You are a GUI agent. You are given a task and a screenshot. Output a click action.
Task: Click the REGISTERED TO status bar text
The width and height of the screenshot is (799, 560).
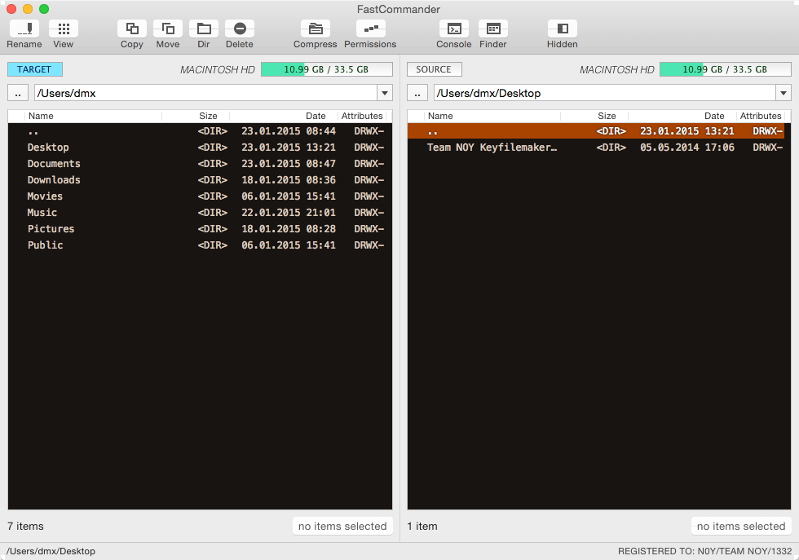pyautogui.click(x=704, y=551)
